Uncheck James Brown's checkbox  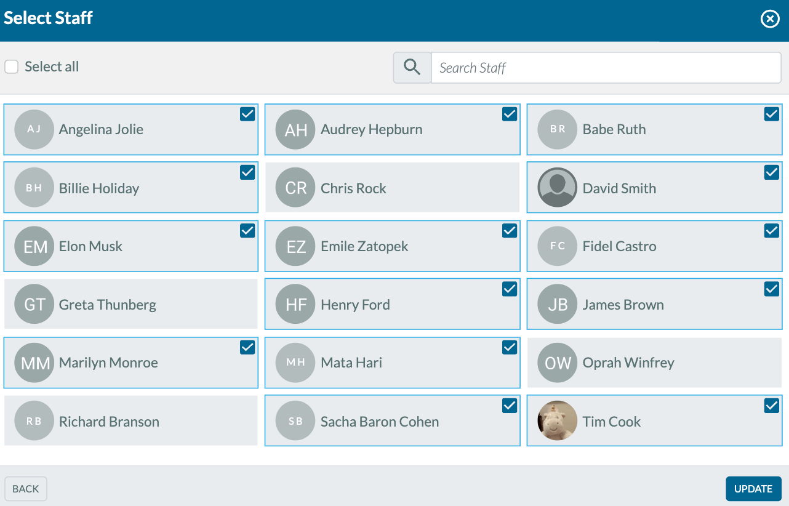772,289
